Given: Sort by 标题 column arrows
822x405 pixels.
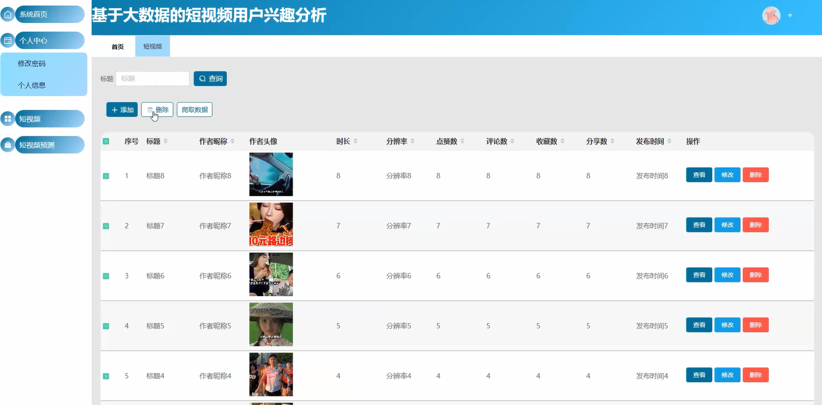Looking at the screenshot, I should point(166,141).
